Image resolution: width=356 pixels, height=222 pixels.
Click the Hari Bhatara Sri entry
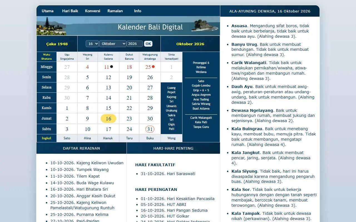(x=79, y=189)
